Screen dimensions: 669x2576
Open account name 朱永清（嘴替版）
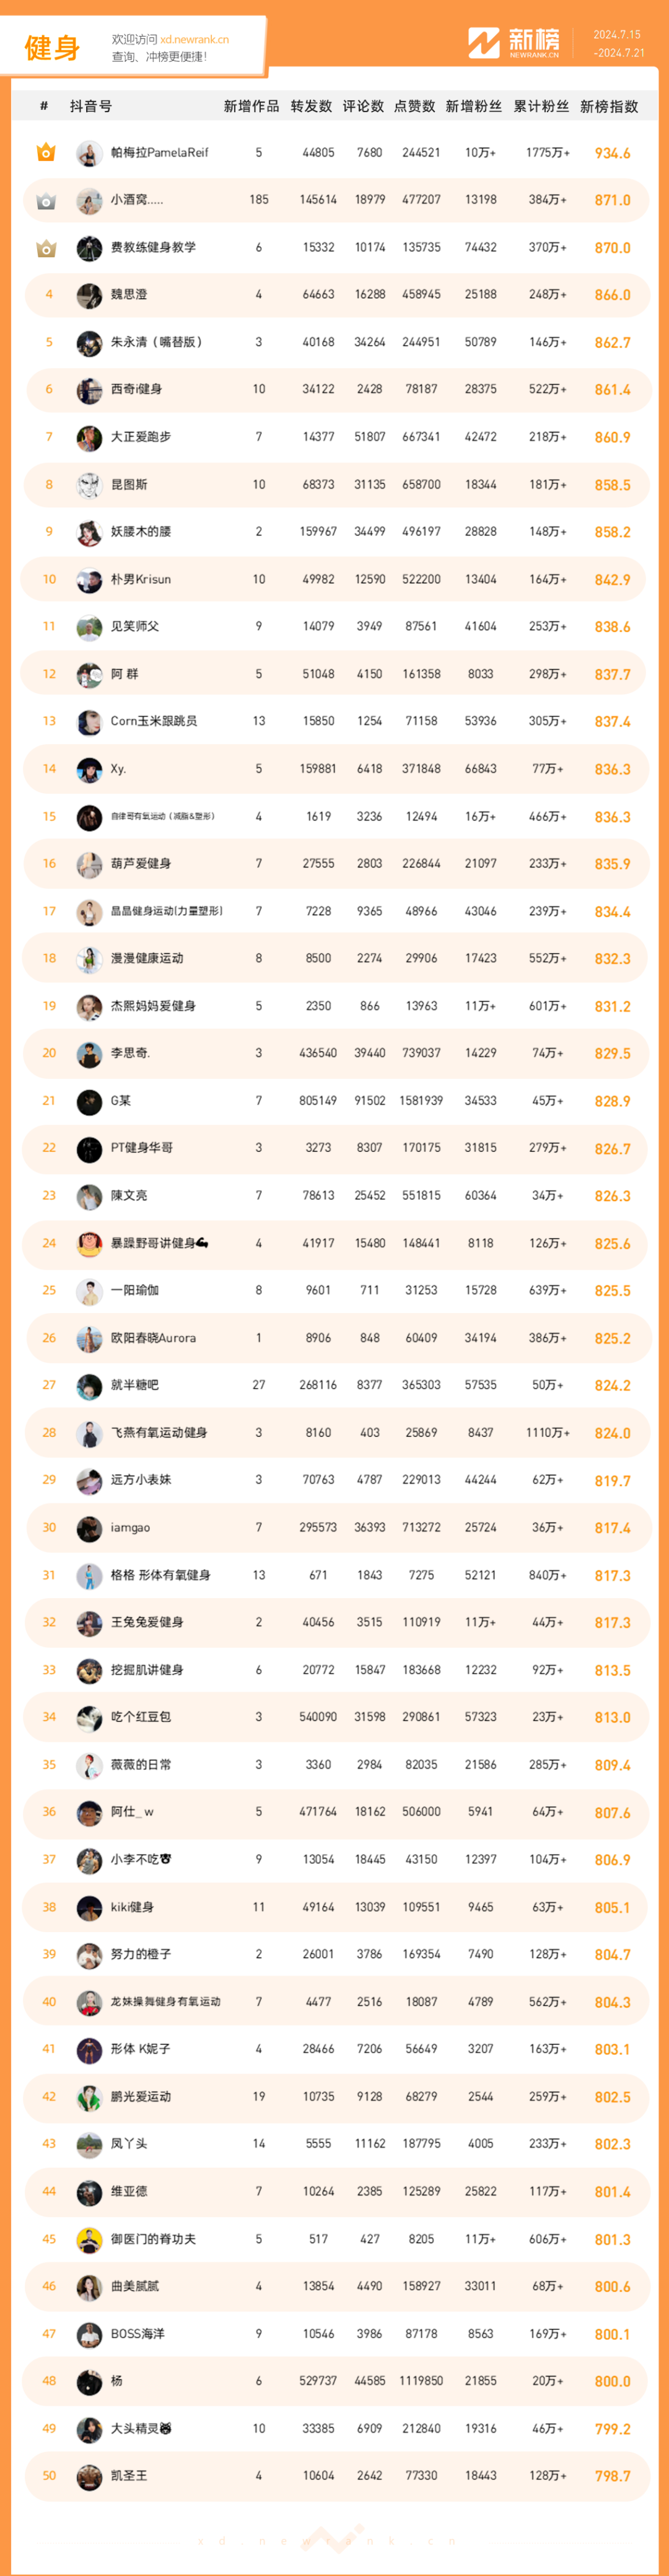coord(157,342)
